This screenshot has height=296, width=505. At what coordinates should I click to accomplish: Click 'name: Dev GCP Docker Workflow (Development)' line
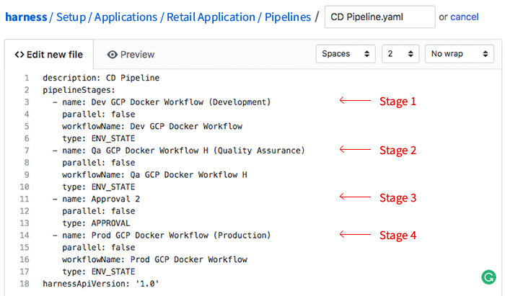click(x=162, y=102)
